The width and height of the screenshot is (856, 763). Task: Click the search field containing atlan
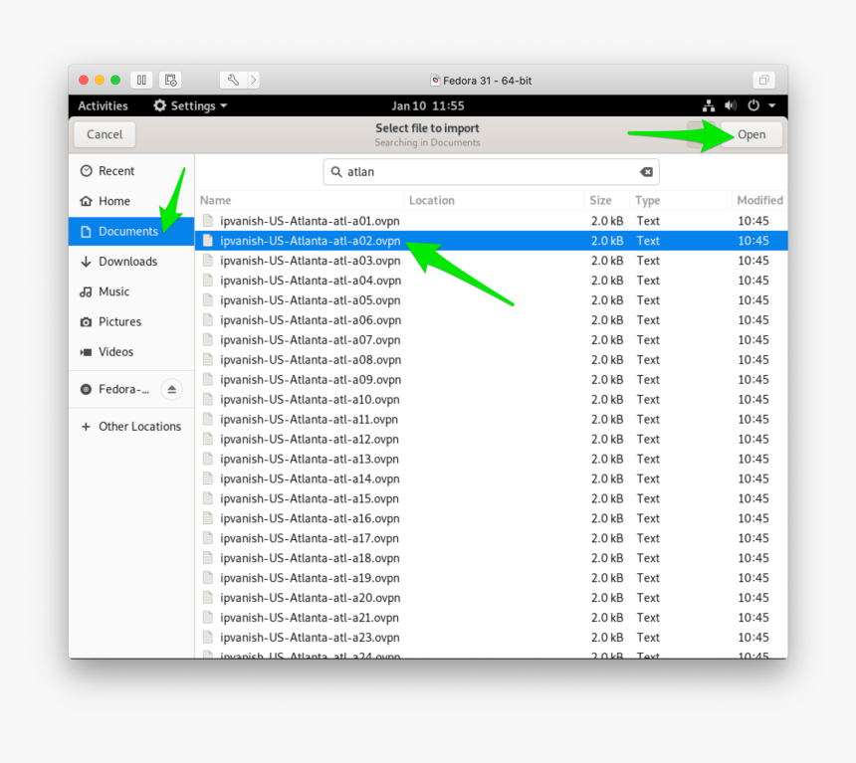point(488,172)
